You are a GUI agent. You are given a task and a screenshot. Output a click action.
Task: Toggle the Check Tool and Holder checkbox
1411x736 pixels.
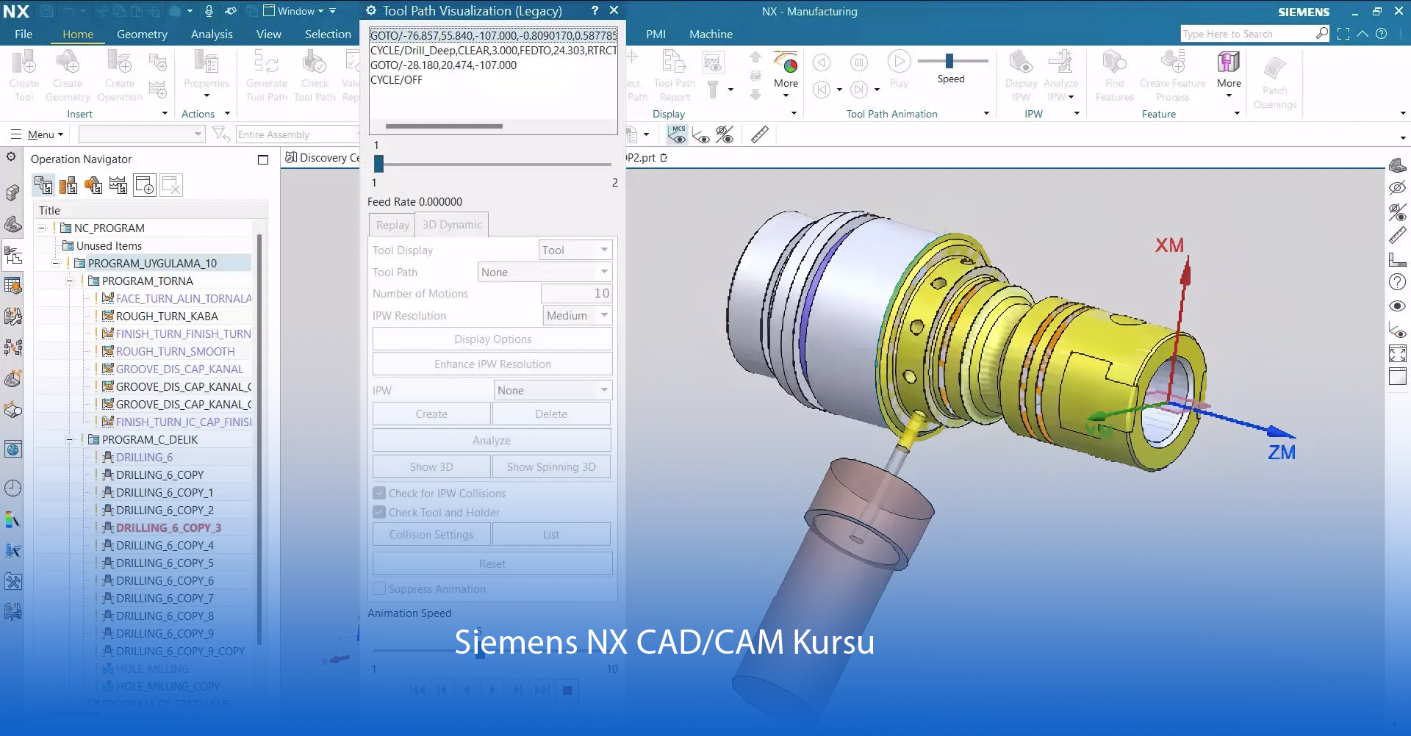[x=378, y=512]
